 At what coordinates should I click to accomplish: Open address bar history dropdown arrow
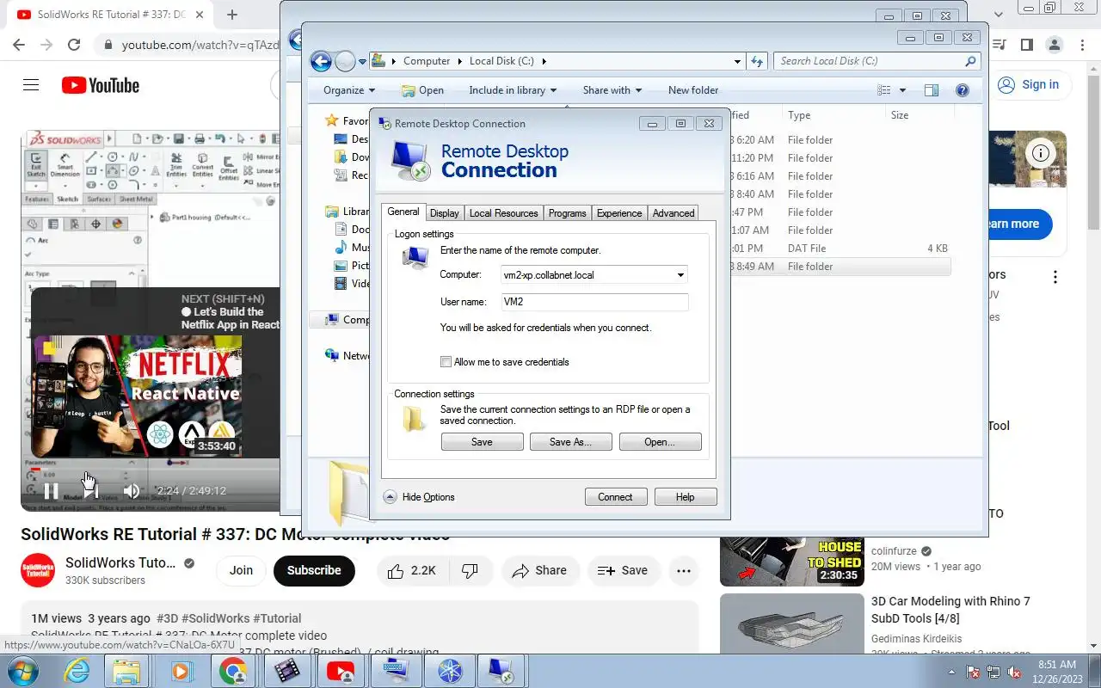point(738,61)
